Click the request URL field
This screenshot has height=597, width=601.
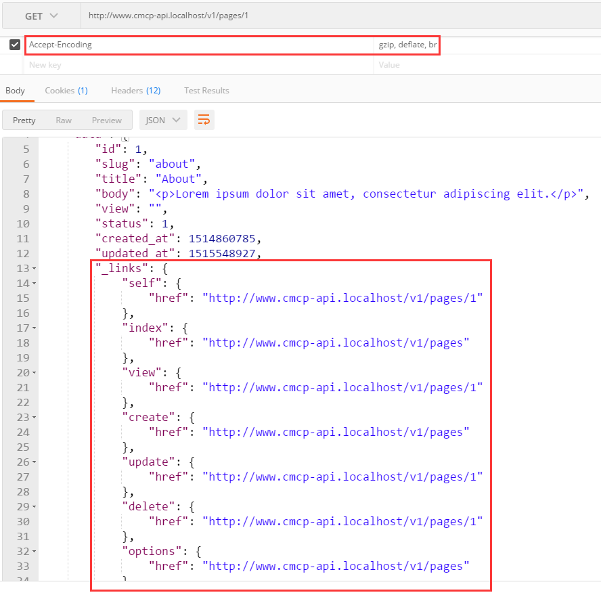point(338,16)
